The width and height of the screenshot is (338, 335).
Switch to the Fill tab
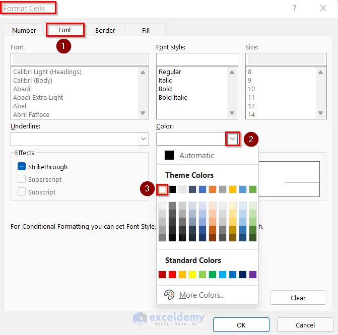[x=146, y=30]
